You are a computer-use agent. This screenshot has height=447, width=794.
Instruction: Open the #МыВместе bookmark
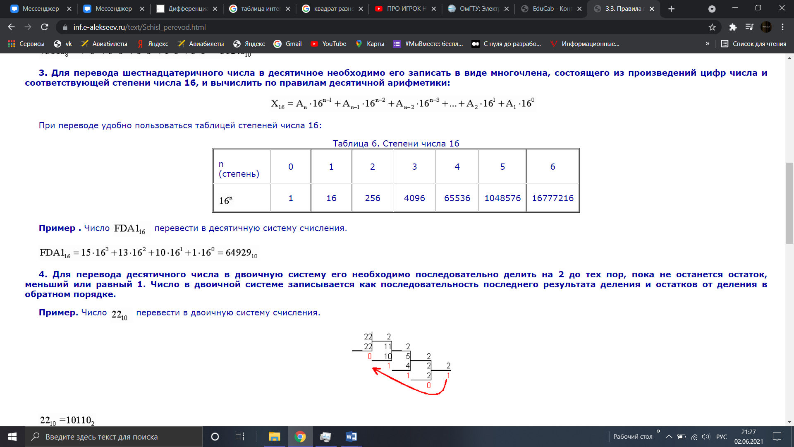coord(428,43)
